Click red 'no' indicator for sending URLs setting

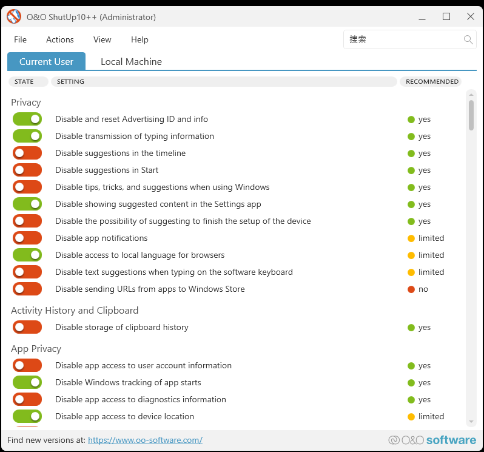(x=411, y=289)
